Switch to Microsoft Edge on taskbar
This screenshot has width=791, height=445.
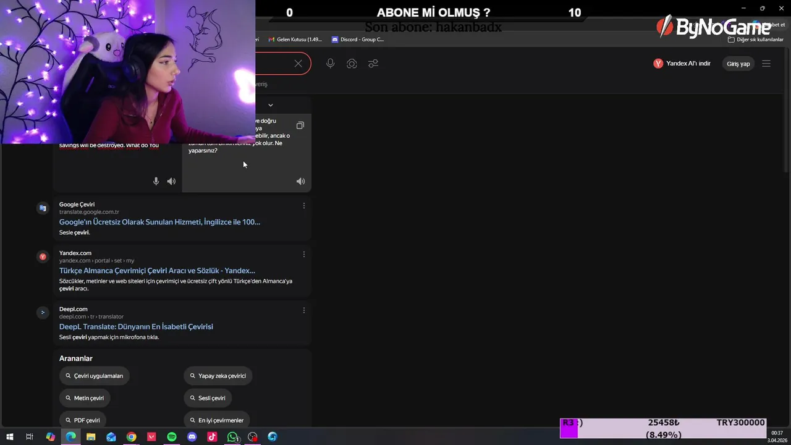[70, 437]
